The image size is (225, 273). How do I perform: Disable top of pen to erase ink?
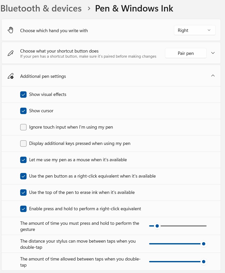point(23,192)
